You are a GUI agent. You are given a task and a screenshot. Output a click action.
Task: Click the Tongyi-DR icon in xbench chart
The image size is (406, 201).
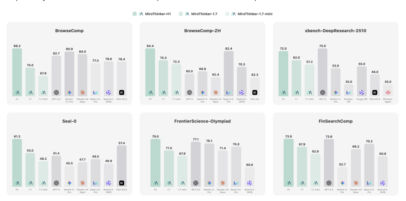click(362, 92)
